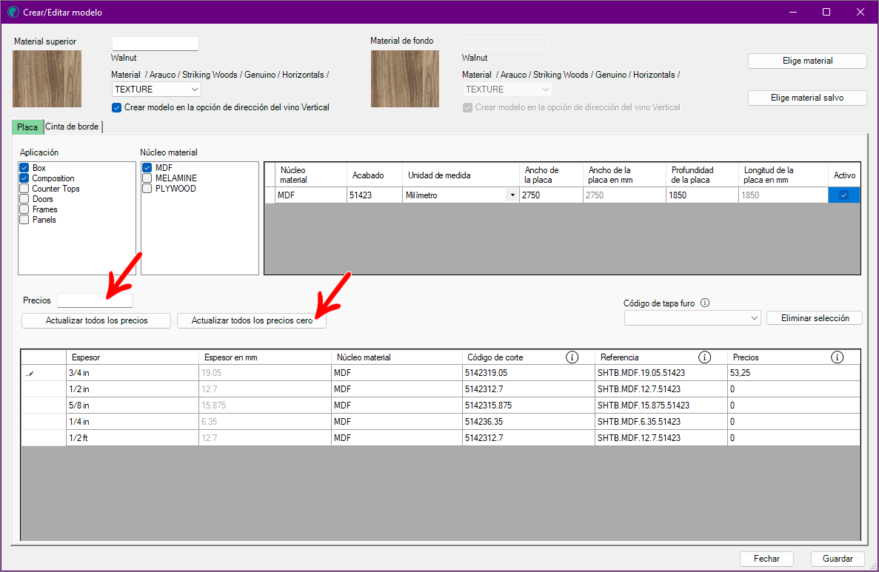This screenshot has height=572, width=879.
Task: Click the pencil edit icon on first row
Action: pos(30,374)
